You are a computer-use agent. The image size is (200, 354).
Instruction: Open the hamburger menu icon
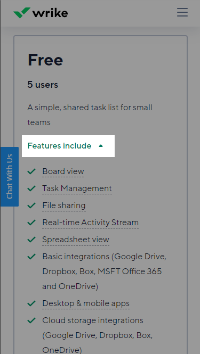pyautogui.click(x=182, y=12)
